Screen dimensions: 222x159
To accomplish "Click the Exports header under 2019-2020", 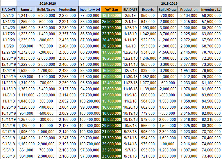I will pyautogui.click(x=26, y=10).
